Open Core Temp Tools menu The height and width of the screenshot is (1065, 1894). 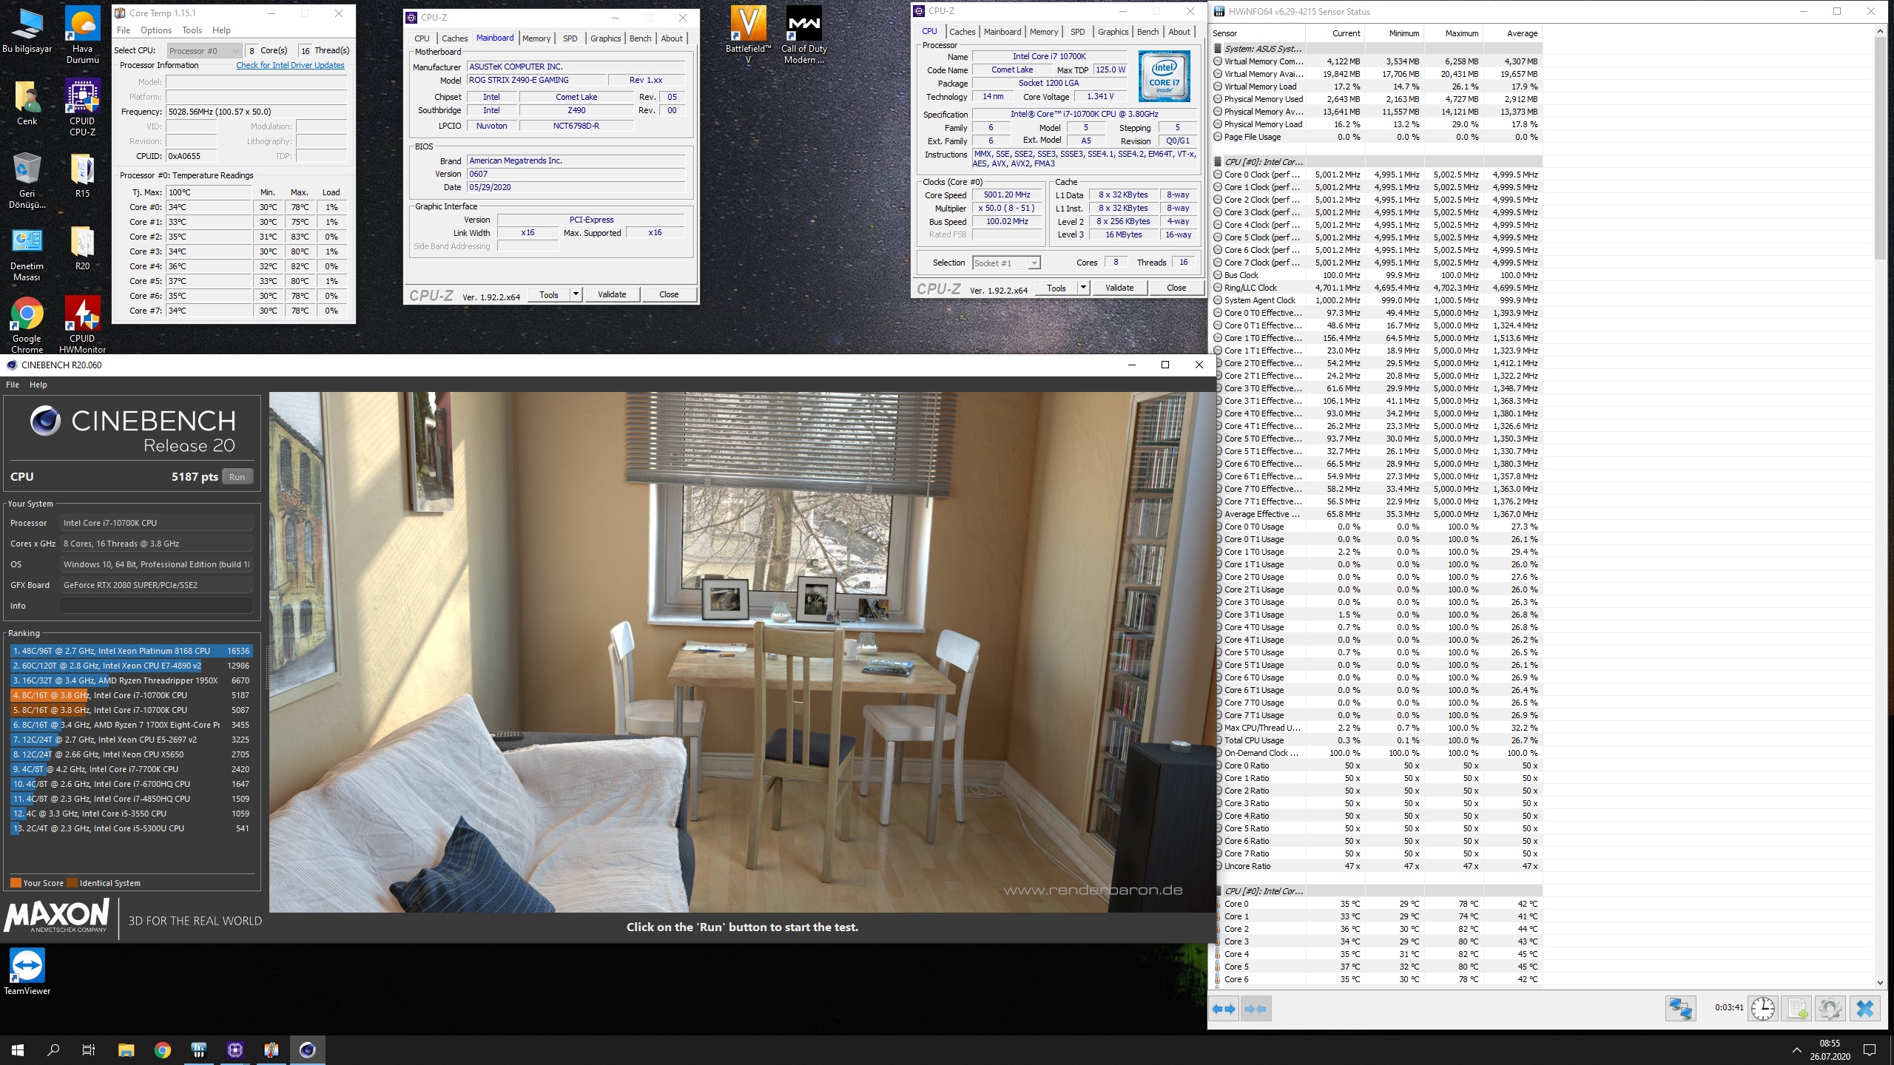[x=192, y=30]
